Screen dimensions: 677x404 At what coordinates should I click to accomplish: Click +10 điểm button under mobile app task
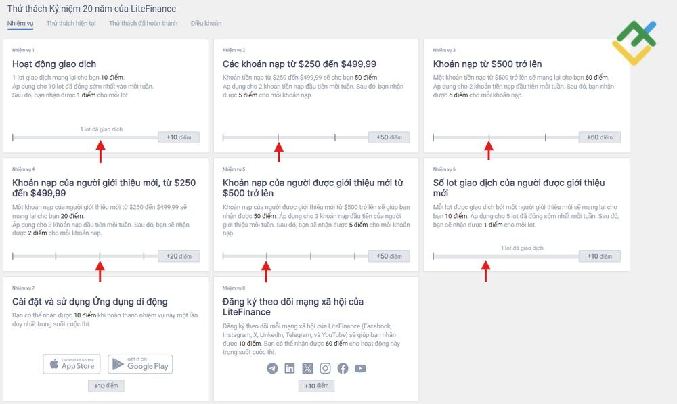pos(106,386)
